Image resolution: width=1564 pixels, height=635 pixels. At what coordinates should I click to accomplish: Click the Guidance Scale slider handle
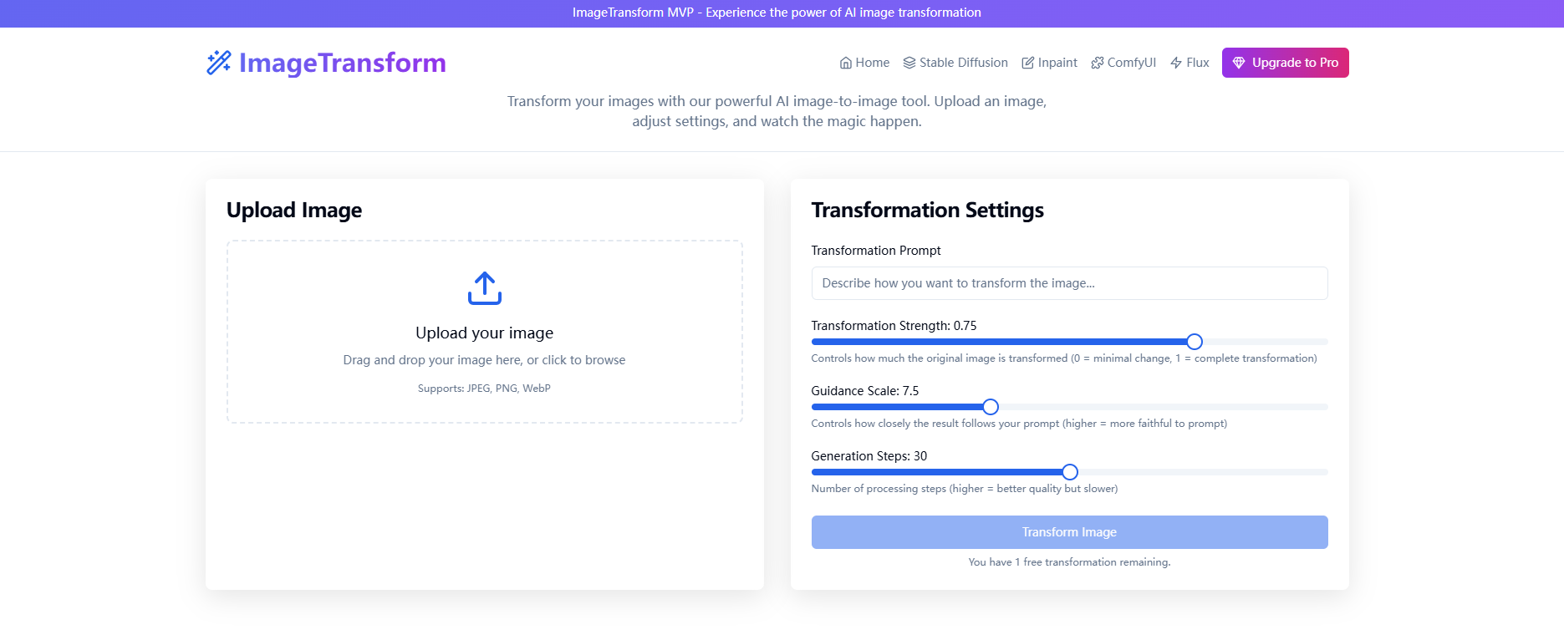(991, 407)
